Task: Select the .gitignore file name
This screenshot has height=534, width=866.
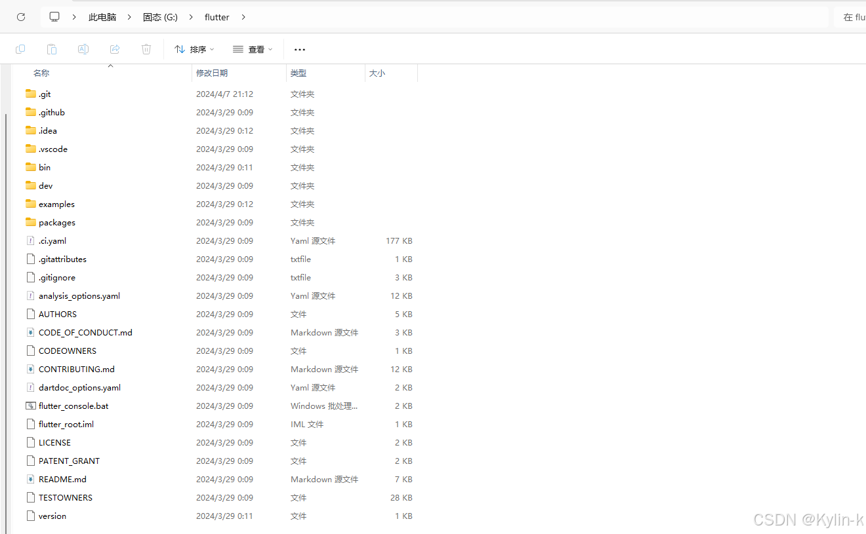Action: 57,277
